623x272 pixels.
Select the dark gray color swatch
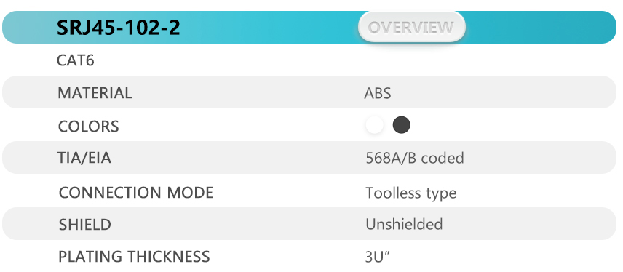click(x=401, y=125)
